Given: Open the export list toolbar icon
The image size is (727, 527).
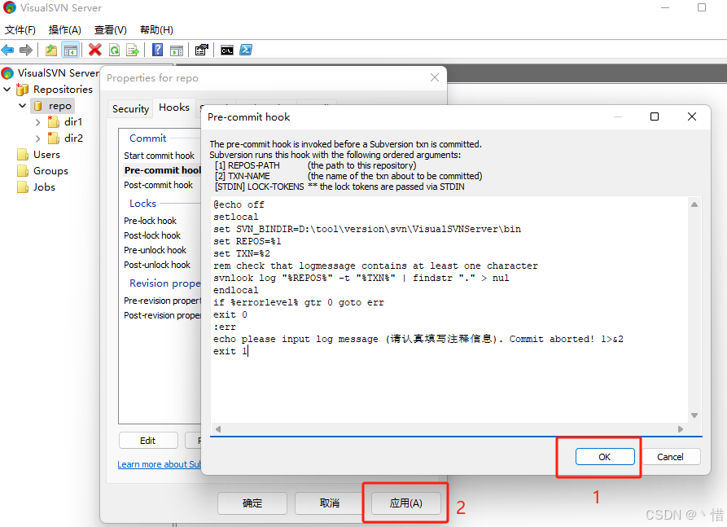Looking at the screenshot, I should click(x=133, y=50).
